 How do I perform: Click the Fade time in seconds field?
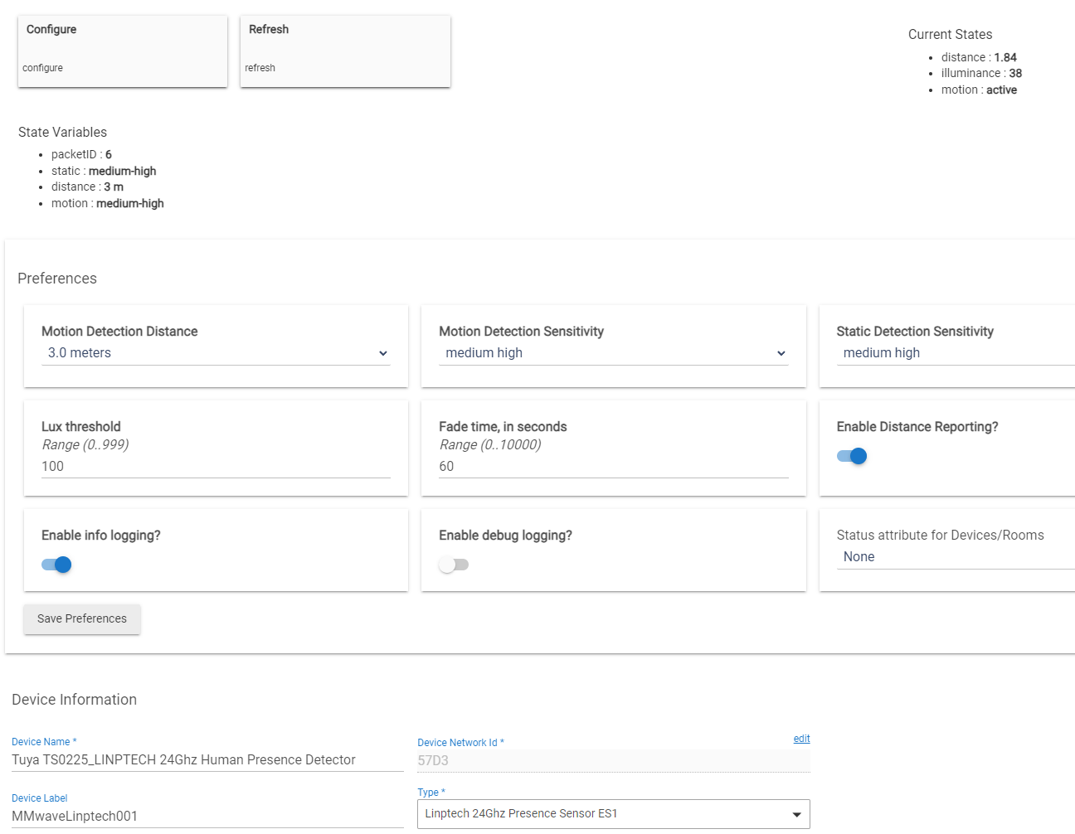[614, 467]
